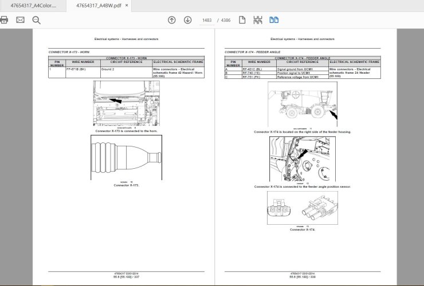Go to next page arrow

coord(188,20)
